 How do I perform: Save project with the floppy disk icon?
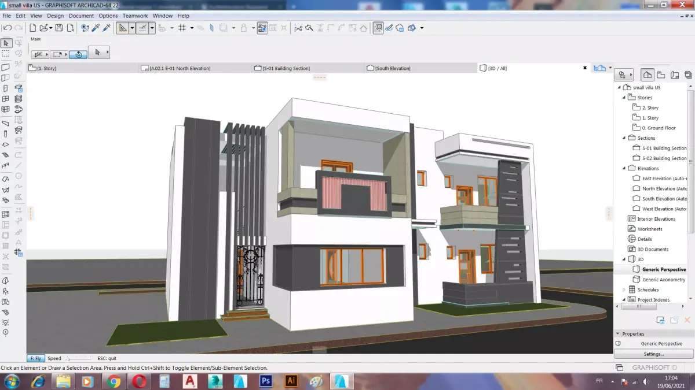58,28
